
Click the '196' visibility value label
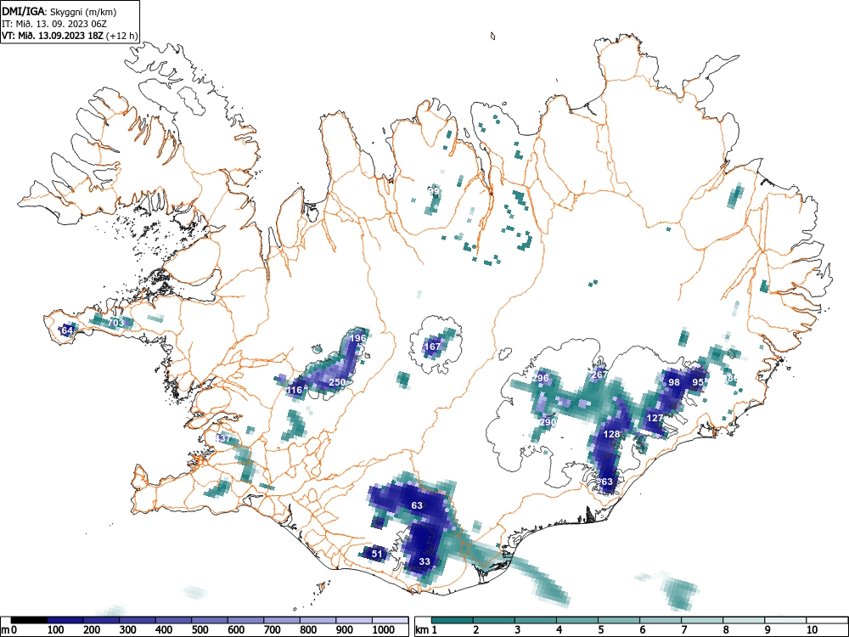click(357, 338)
